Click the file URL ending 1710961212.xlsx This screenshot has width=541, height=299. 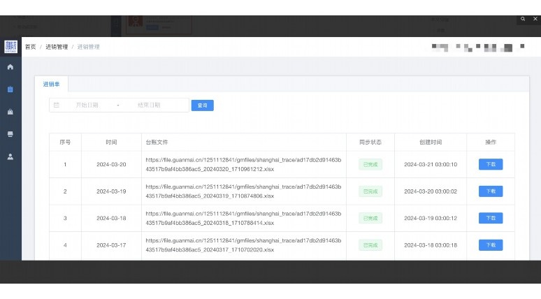(x=243, y=164)
